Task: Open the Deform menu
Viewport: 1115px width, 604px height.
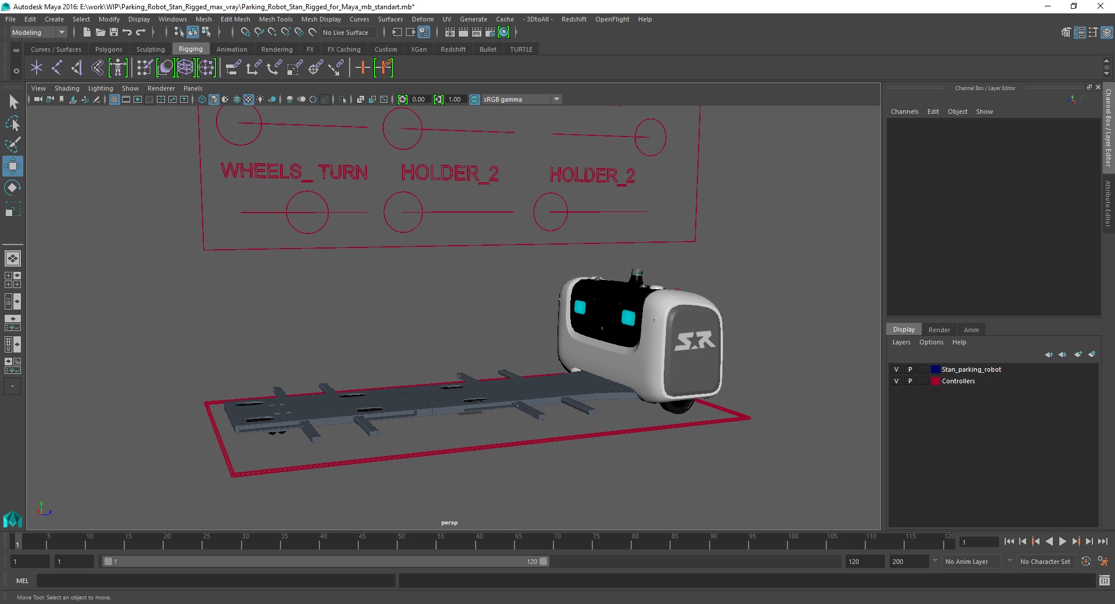Action: coord(423,19)
